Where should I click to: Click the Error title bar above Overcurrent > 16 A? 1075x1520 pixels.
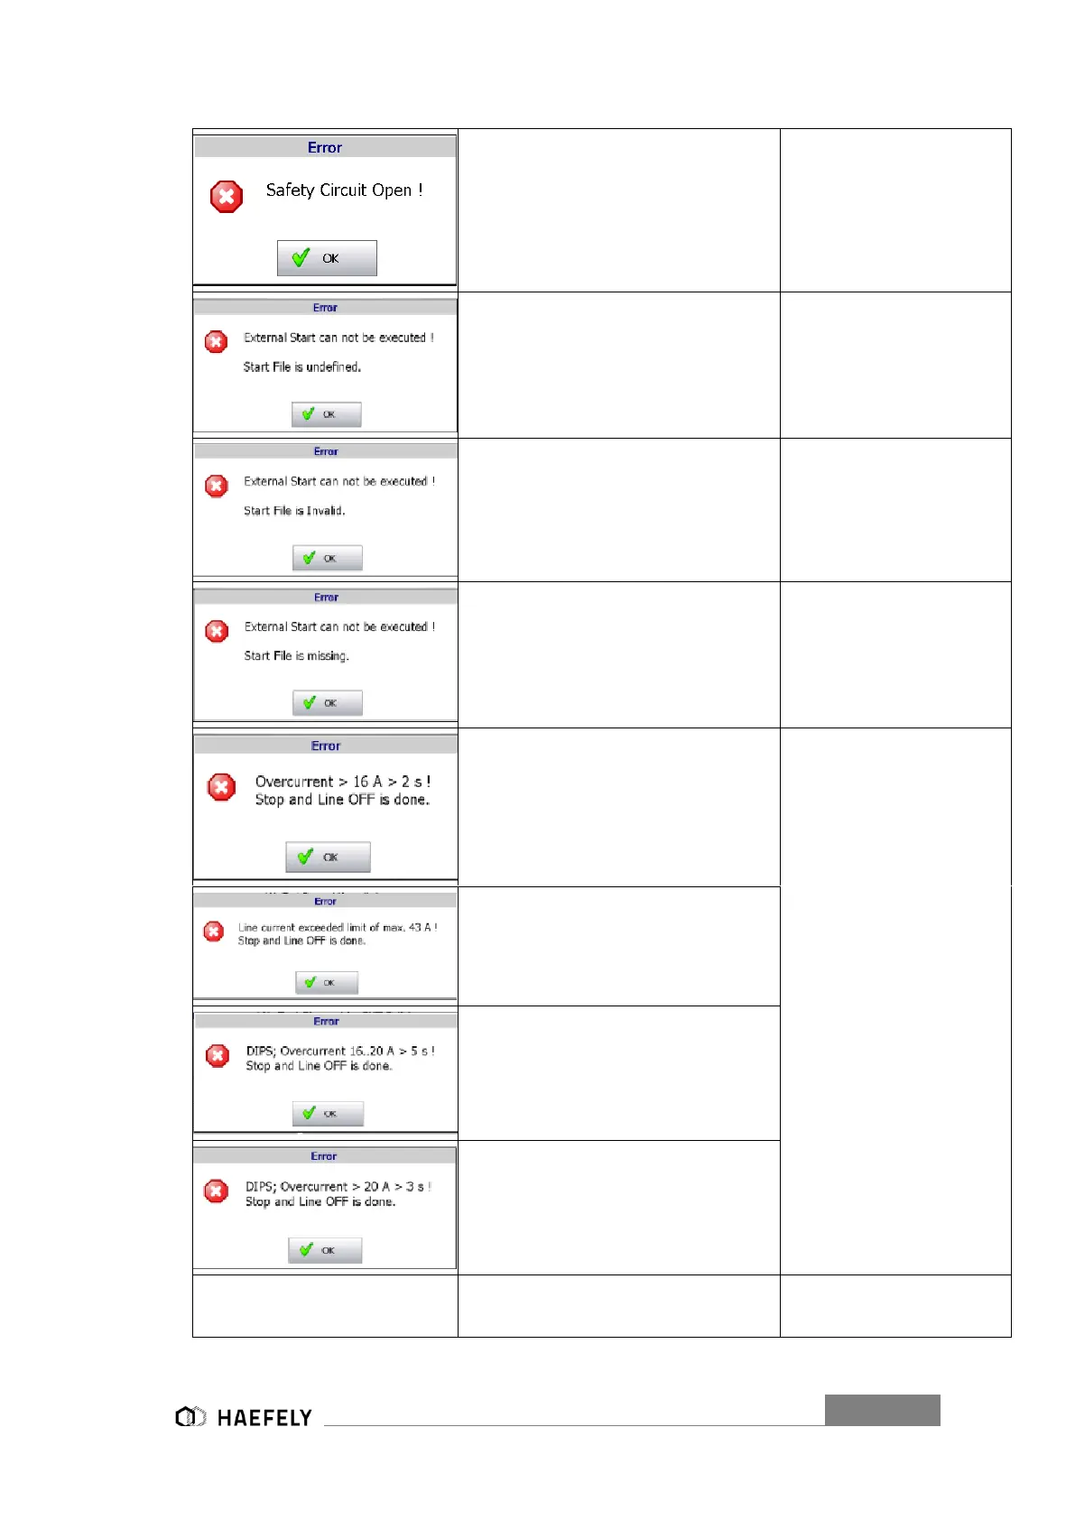click(325, 746)
